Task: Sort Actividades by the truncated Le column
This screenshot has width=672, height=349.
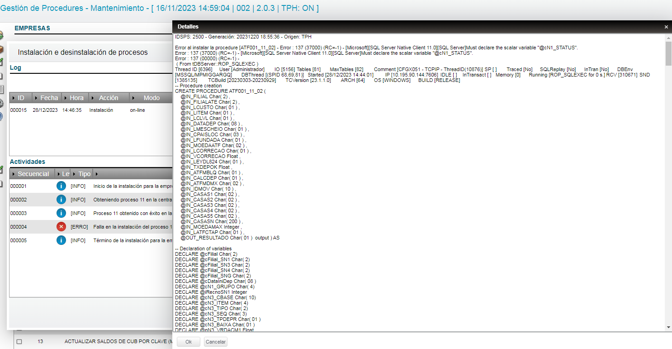Action: click(x=63, y=174)
